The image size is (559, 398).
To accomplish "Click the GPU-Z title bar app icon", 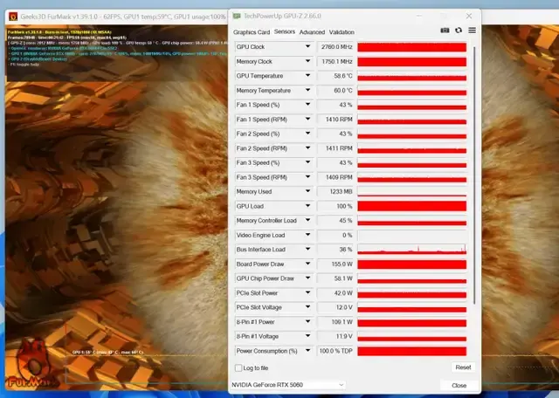I will (x=237, y=16).
